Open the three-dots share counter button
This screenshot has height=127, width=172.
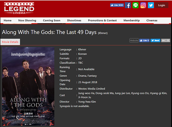[x=166, y=40]
